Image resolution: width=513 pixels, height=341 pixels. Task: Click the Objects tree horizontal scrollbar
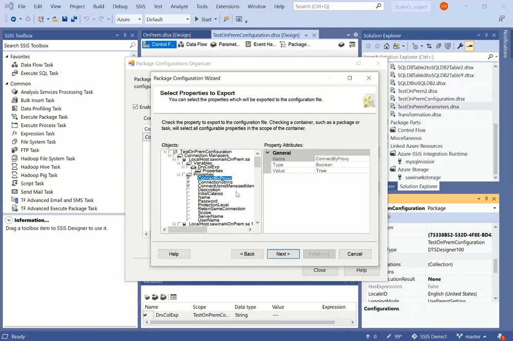208,230
